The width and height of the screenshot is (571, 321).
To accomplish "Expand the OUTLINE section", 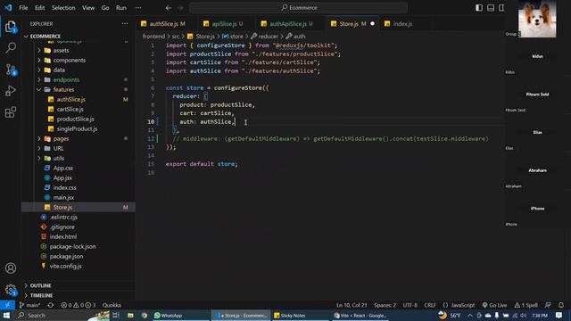I will click(40, 285).
